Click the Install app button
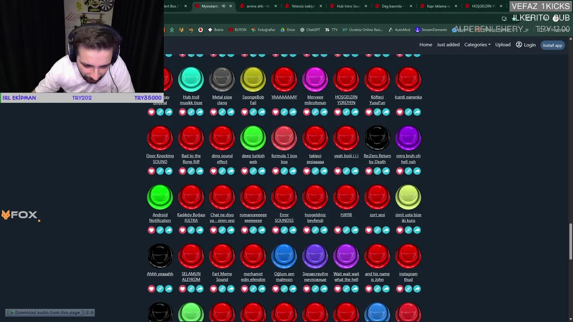573x322 pixels. point(552,45)
